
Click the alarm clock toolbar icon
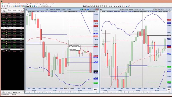pos(30,6)
